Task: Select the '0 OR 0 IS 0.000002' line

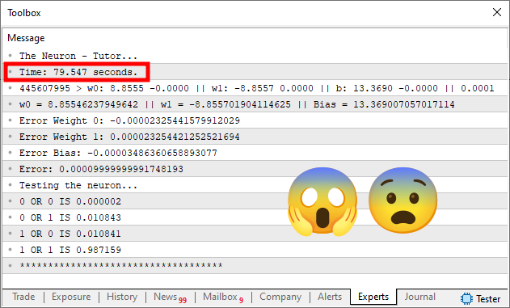Action: (255, 201)
